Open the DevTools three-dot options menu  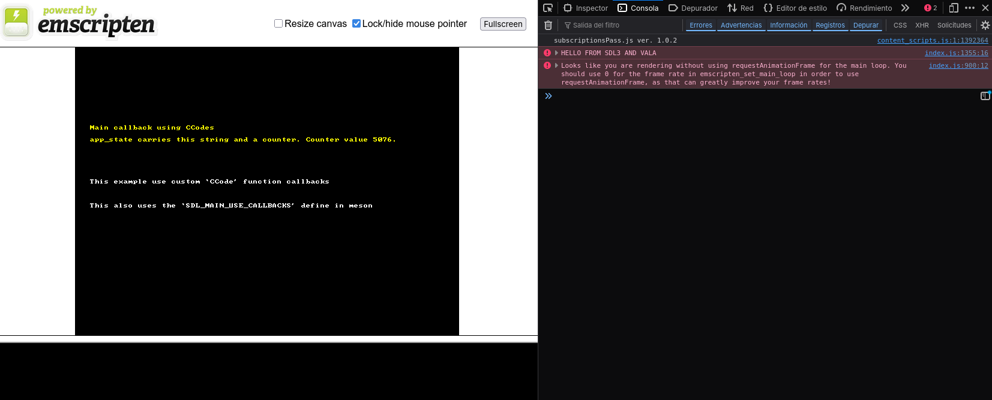coord(970,8)
